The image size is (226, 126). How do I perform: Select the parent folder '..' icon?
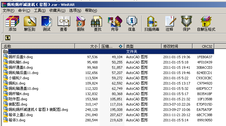pyautogui.click(x=6, y=51)
